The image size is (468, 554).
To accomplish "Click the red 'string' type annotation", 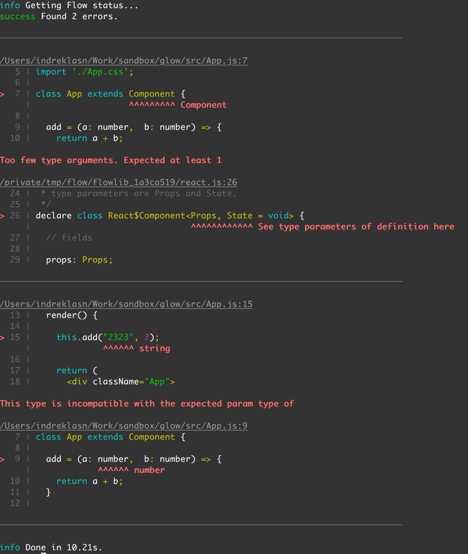I will click(155, 348).
